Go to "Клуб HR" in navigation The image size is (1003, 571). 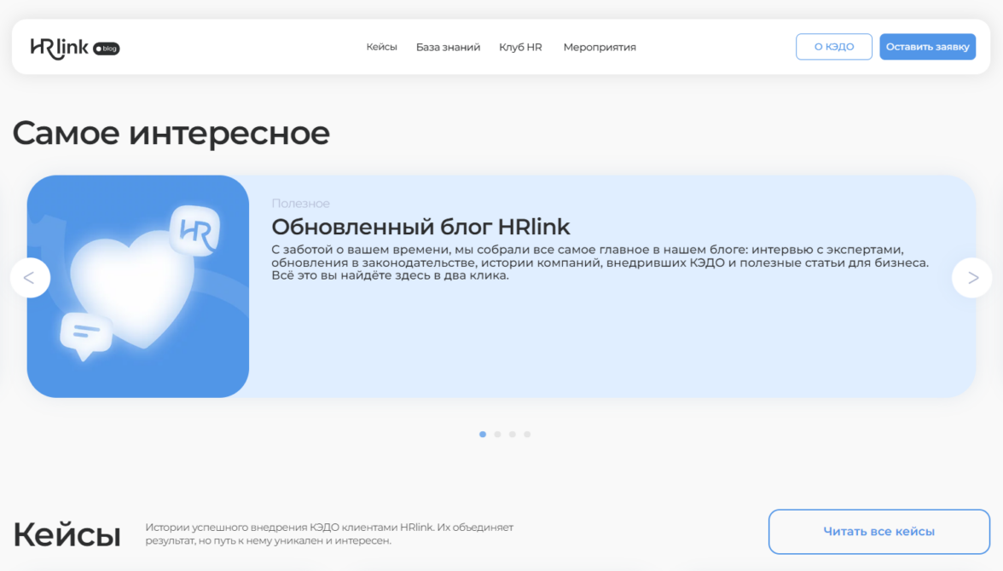(520, 48)
